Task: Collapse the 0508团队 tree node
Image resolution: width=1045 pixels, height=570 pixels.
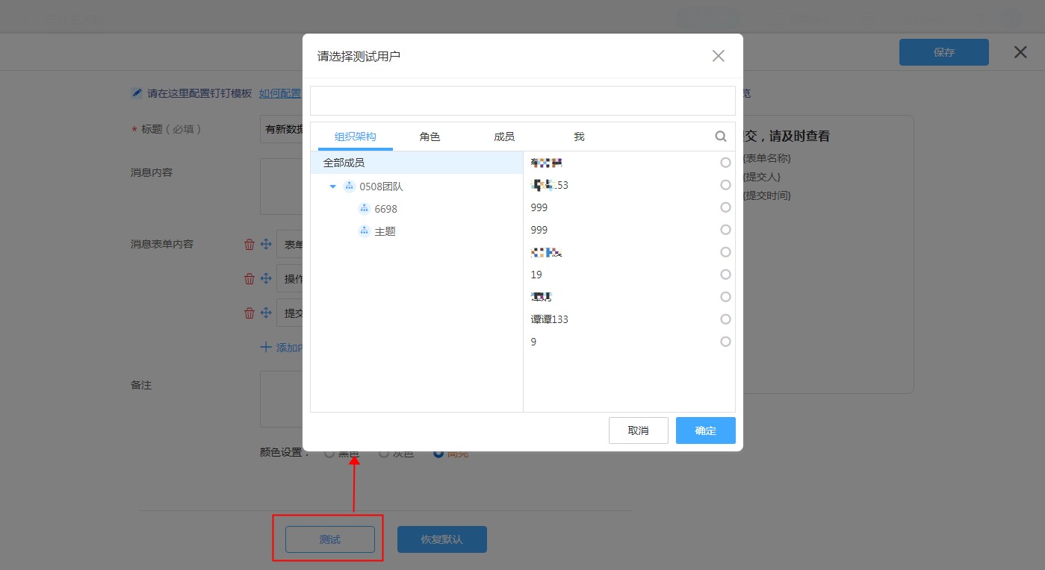Action: 333,187
